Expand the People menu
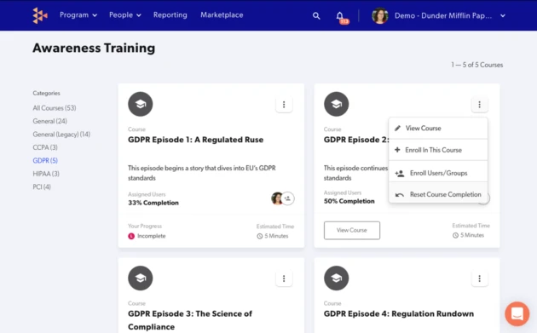Image resolution: width=537 pixels, height=333 pixels. (125, 15)
